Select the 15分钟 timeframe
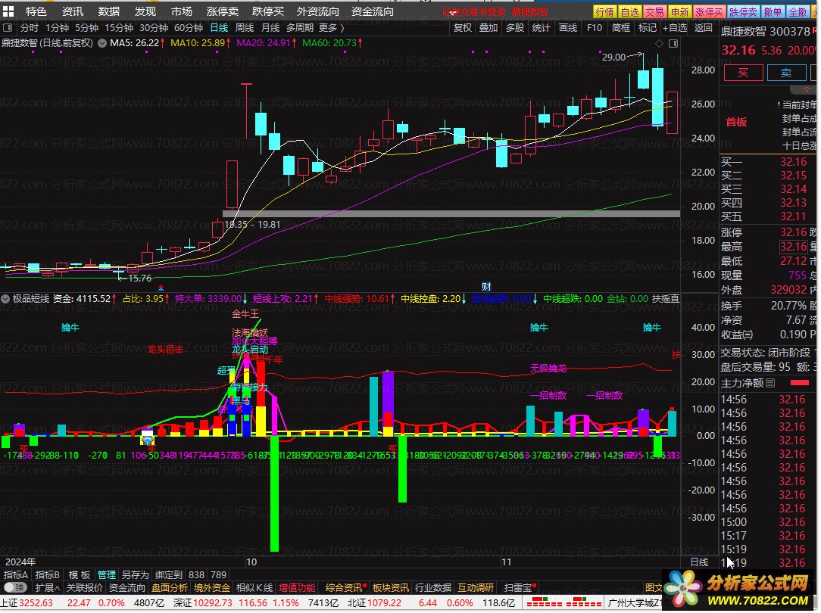This screenshot has width=821, height=613. pos(119,28)
